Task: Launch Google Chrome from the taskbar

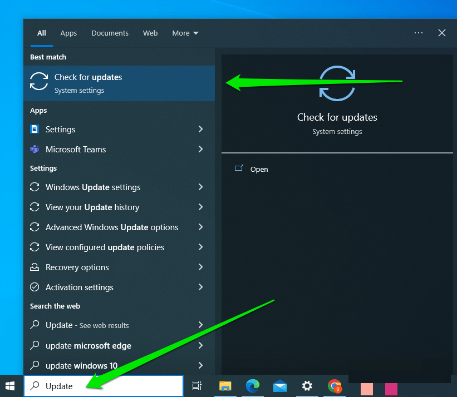Action: (x=335, y=386)
